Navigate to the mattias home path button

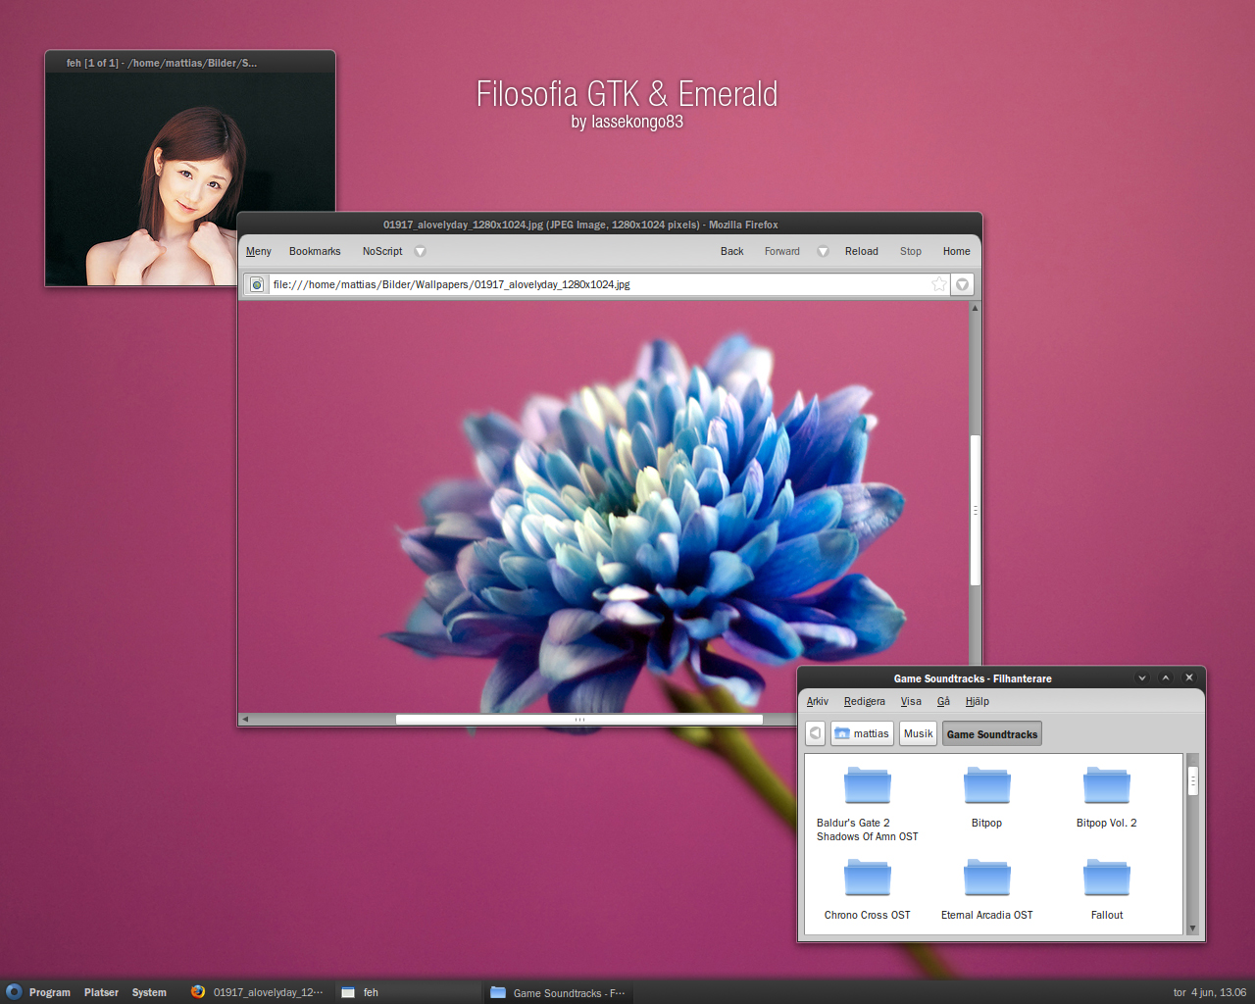pos(862,733)
